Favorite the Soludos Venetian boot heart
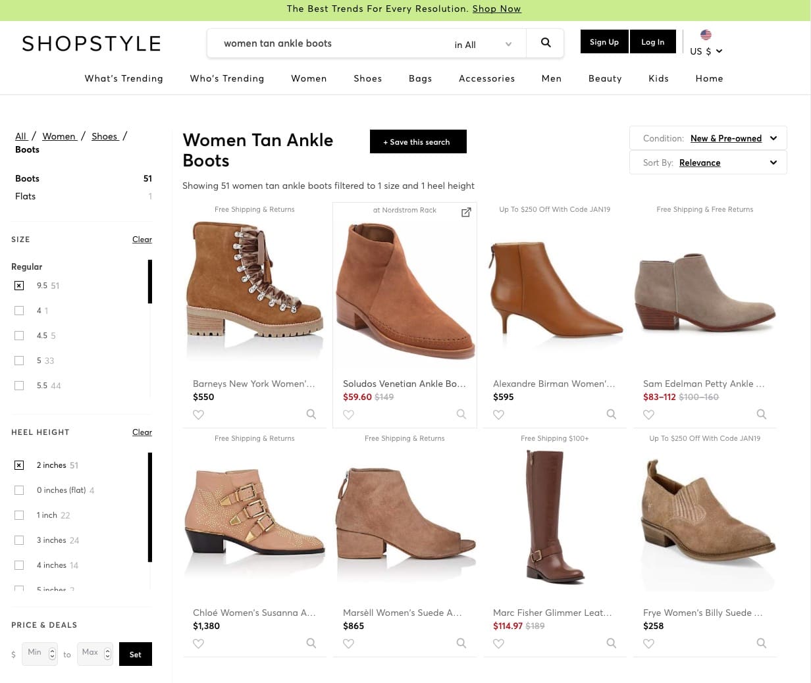The image size is (811, 683). point(348,415)
